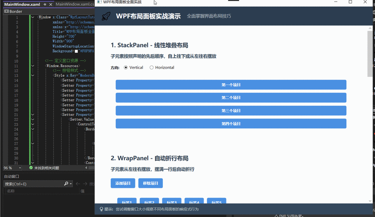Click the green no-issues checkmark status icon

coord(31,168)
